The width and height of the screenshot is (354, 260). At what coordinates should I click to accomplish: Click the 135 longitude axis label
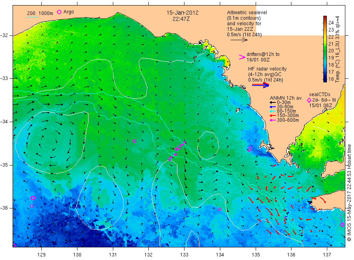point(256,255)
